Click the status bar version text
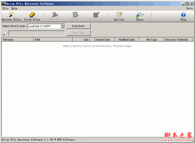 coord(38,140)
